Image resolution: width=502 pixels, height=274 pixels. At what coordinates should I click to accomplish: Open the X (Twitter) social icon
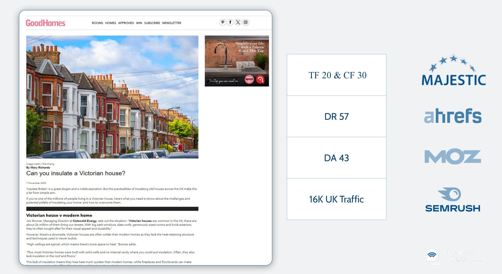click(238, 22)
